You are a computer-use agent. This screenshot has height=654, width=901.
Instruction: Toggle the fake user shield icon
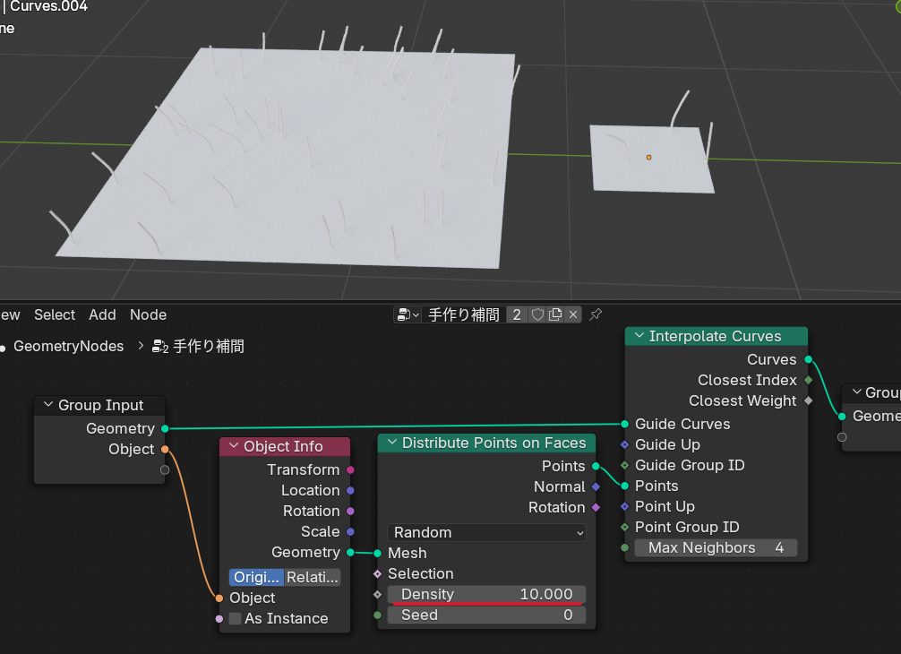pos(537,314)
